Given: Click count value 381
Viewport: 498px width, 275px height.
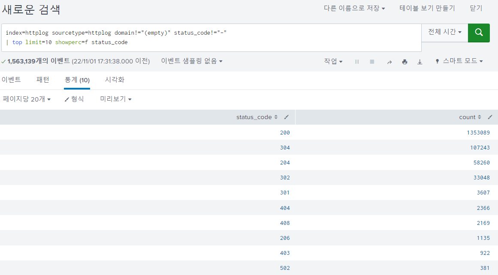Looking at the screenshot, I should (485, 268).
